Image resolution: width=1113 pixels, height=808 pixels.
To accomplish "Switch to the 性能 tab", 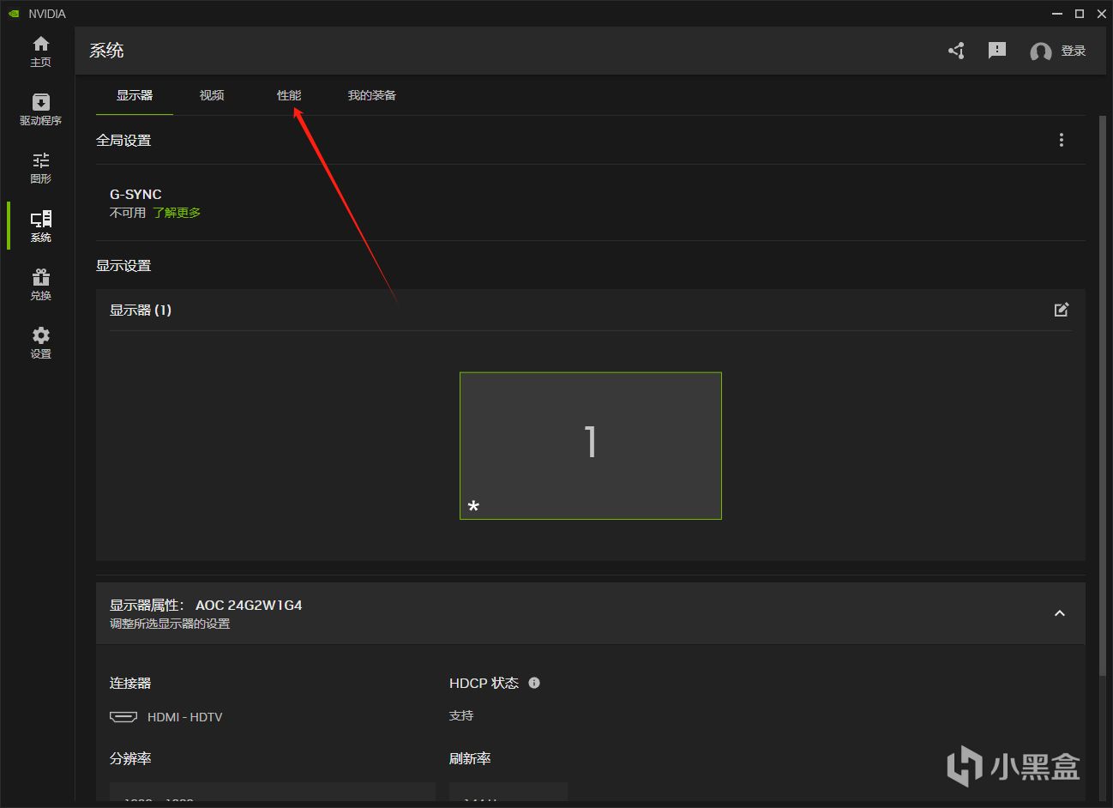I will point(289,95).
